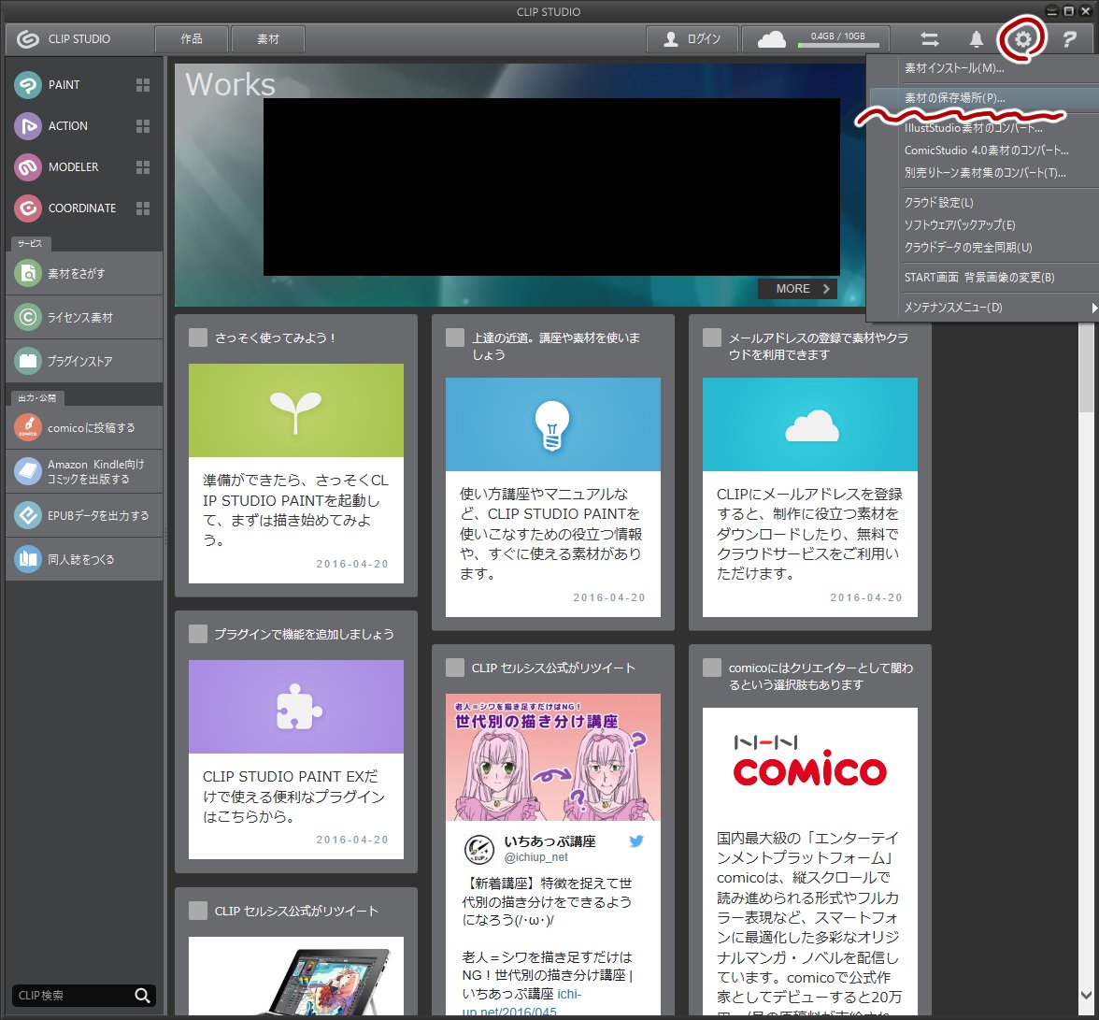Image resolution: width=1099 pixels, height=1020 pixels.
Task: Open grid menu beside MODELER
Action: 143,166
